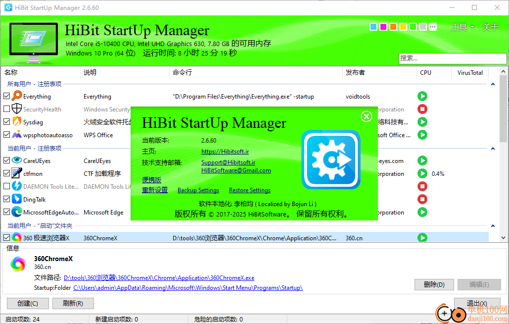This screenshot has width=509, height=324.
Task: Click the HiBitSoftware@Gmail.com link
Action: (x=236, y=170)
